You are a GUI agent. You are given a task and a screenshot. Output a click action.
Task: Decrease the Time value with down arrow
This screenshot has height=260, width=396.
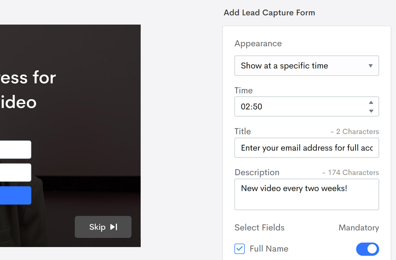coord(371,111)
